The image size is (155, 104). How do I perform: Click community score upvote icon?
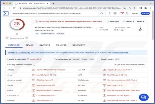[x=27, y=38]
